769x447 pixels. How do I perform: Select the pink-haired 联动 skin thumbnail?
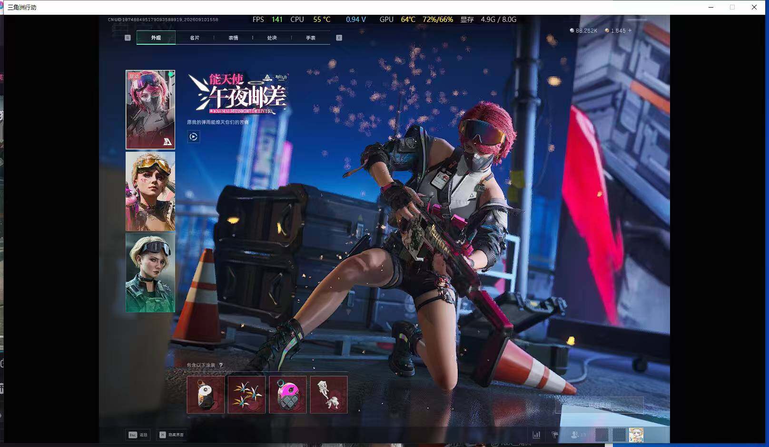point(150,109)
